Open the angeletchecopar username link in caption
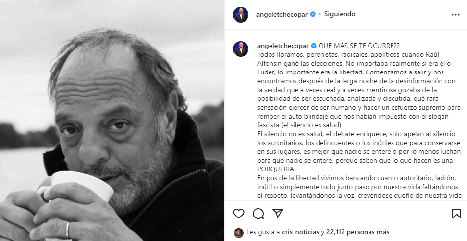This screenshot has height=241, width=467. pyautogui.click(x=283, y=46)
